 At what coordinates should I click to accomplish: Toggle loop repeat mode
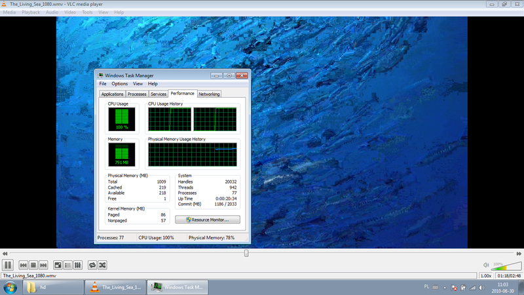pyautogui.click(x=92, y=265)
